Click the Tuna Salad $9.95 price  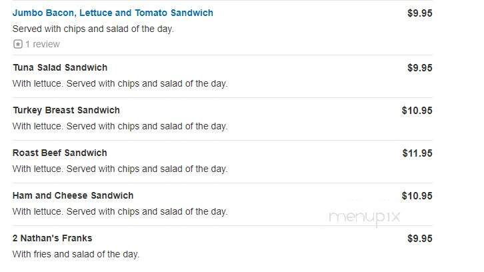(419, 68)
